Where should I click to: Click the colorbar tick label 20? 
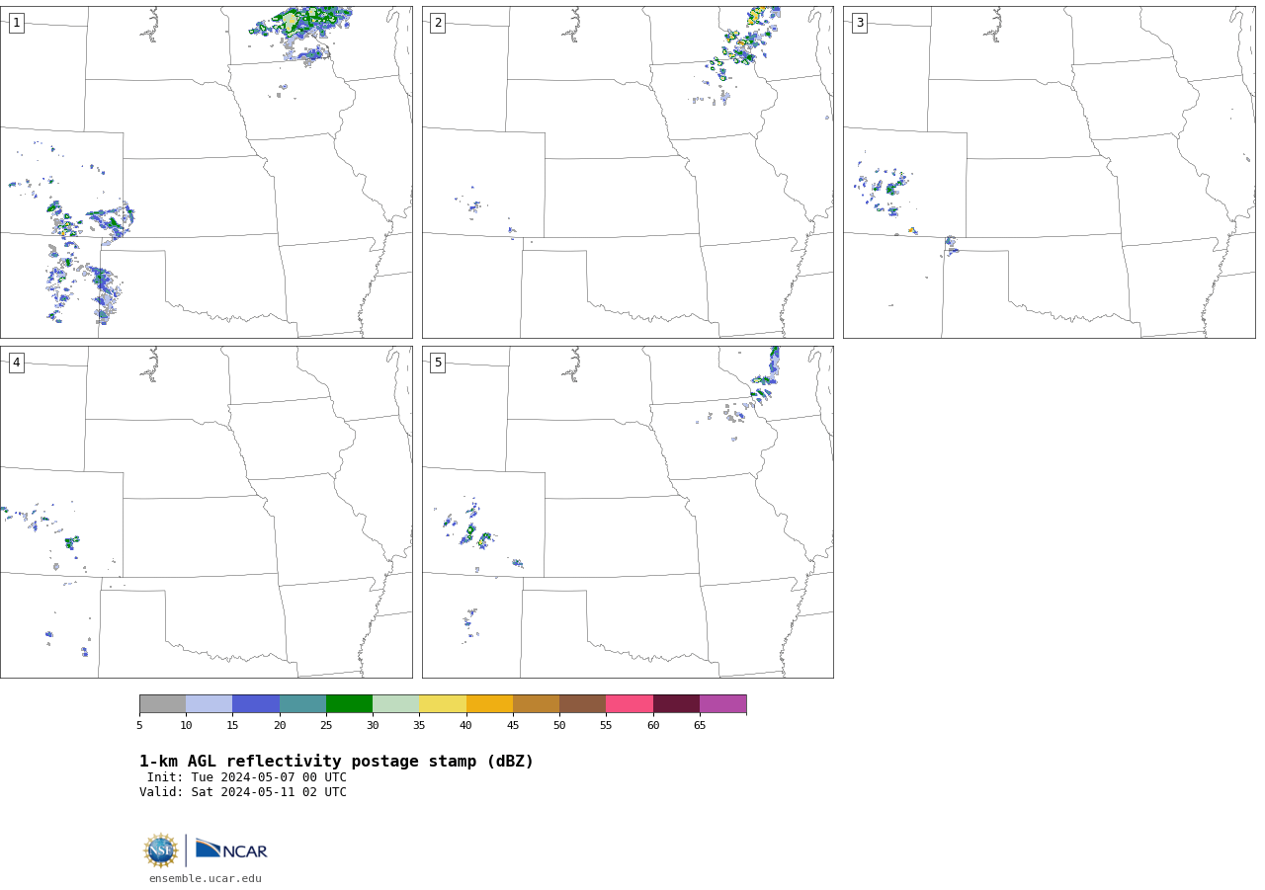coord(280,725)
